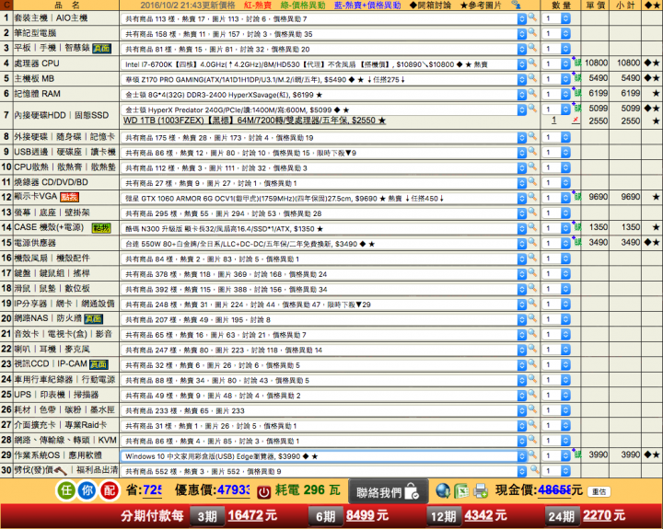Click the red power icon beside 耗電
The height and width of the screenshot is (529, 663).
coord(264,492)
